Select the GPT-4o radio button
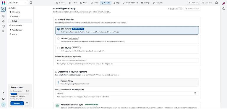Screen dimensions: 227x109 (58, 39)
